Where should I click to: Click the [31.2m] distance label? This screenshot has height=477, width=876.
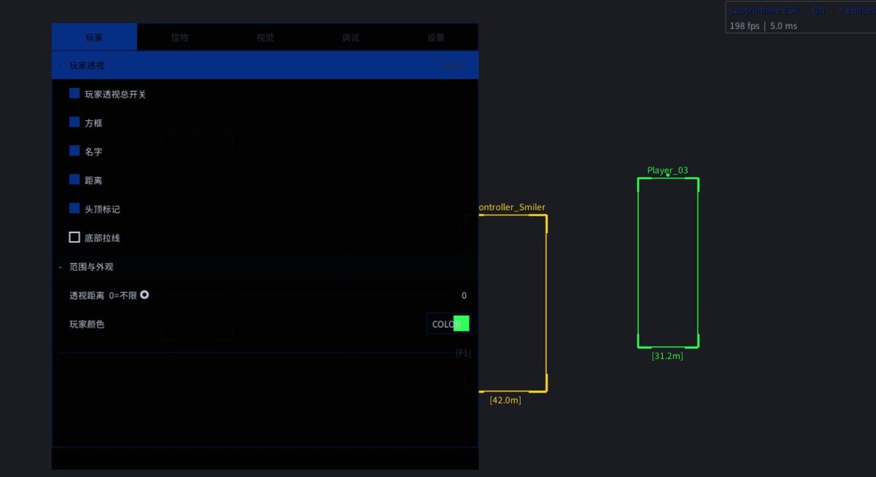click(667, 356)
